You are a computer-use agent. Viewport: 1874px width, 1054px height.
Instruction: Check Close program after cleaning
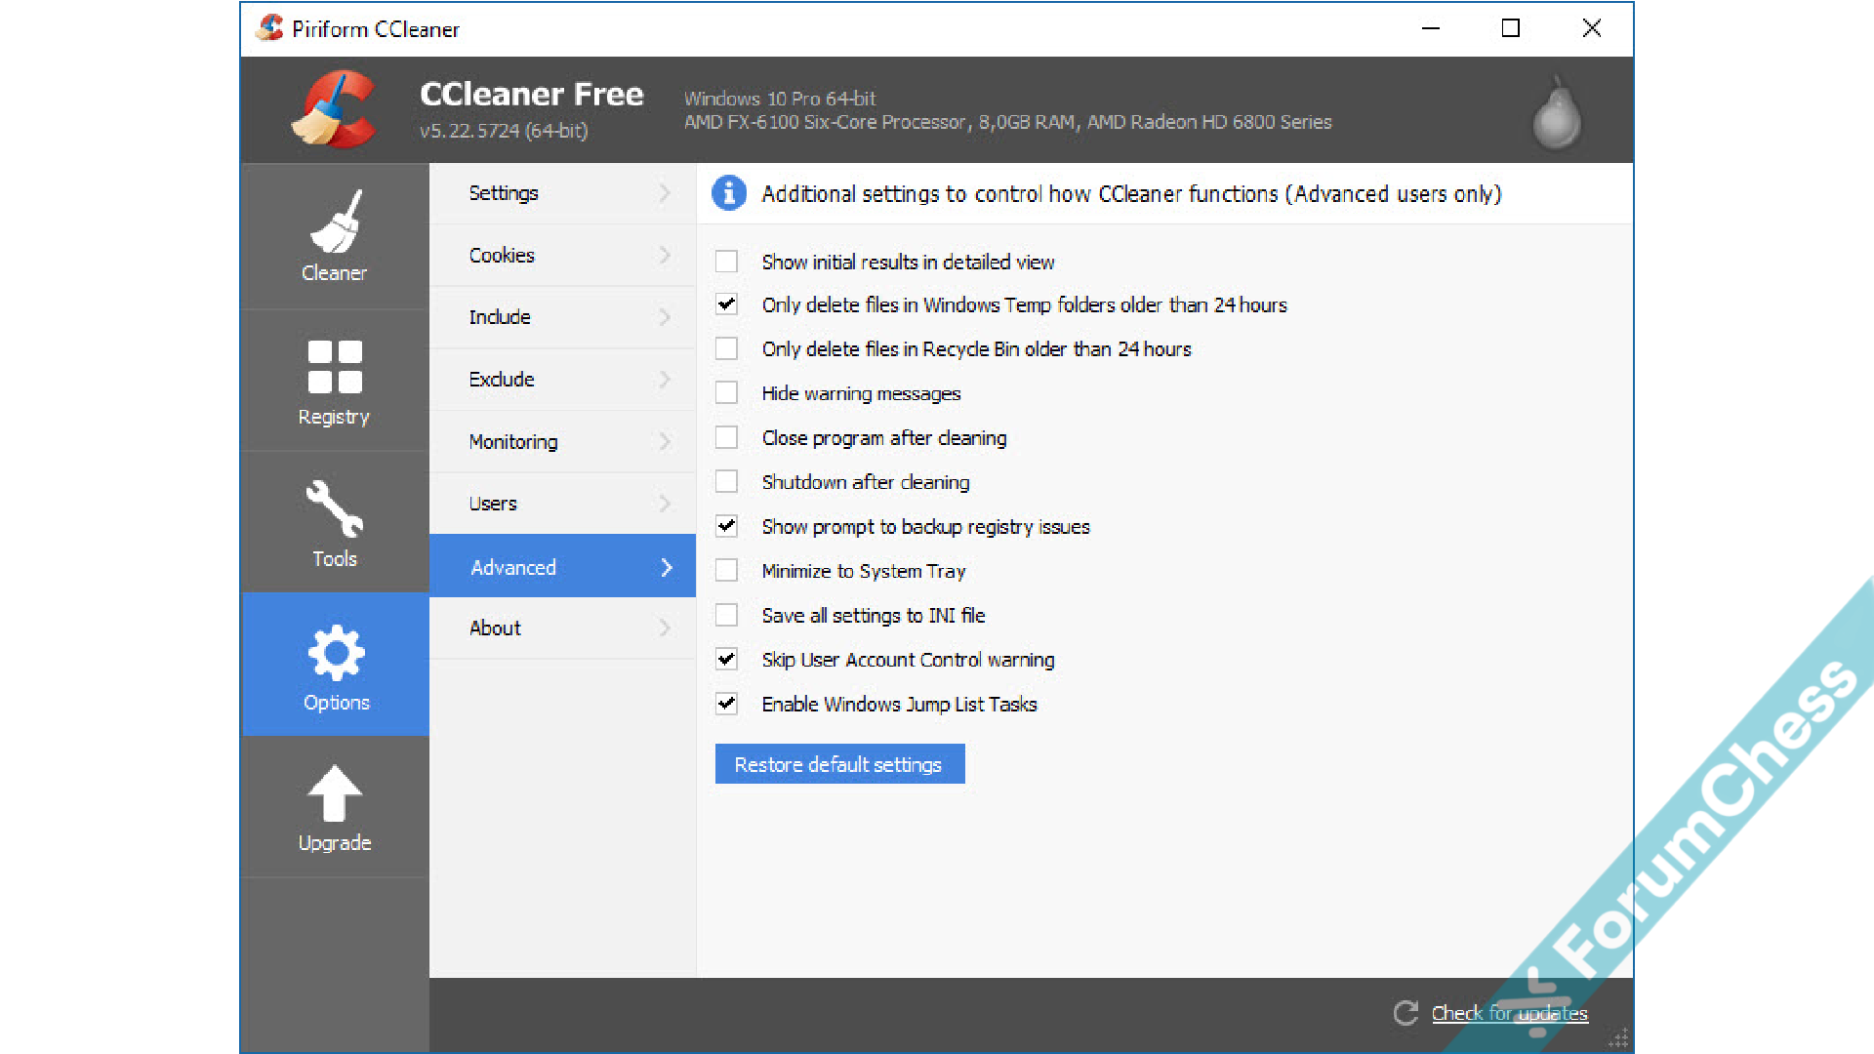726,438
